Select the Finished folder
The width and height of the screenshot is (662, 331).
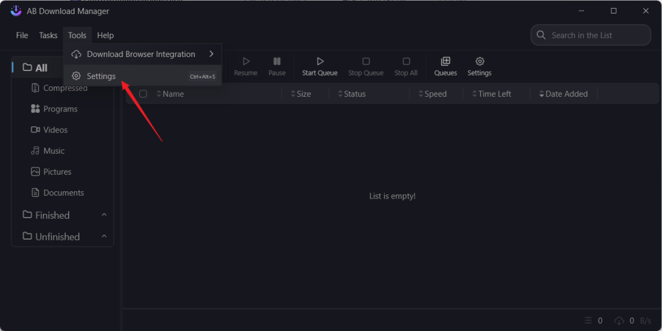pyautogui.click(x=63, y=215)
